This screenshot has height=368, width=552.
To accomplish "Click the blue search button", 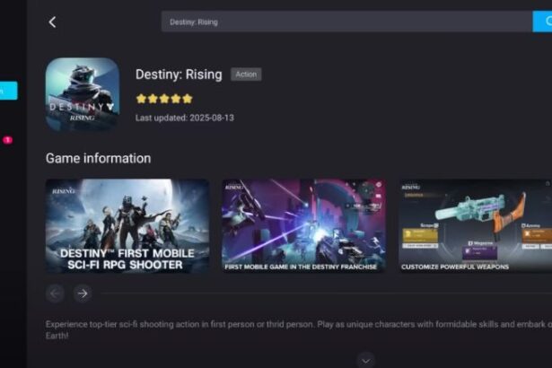I will tap(542, 22).
